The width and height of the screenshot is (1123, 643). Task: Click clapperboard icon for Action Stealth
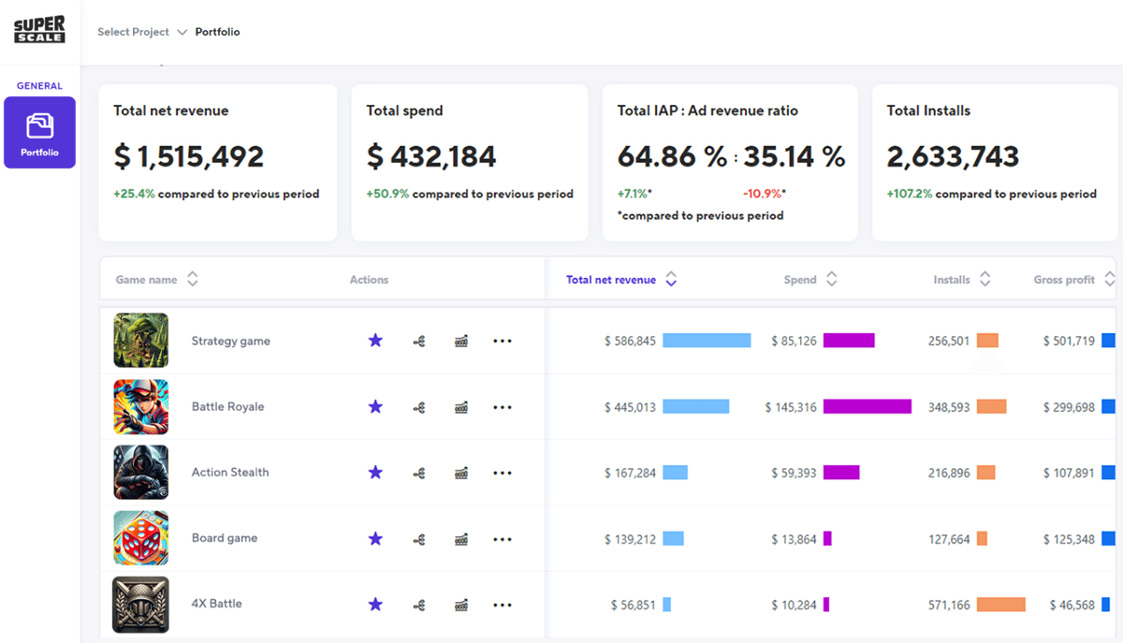(x=460, y=473)
